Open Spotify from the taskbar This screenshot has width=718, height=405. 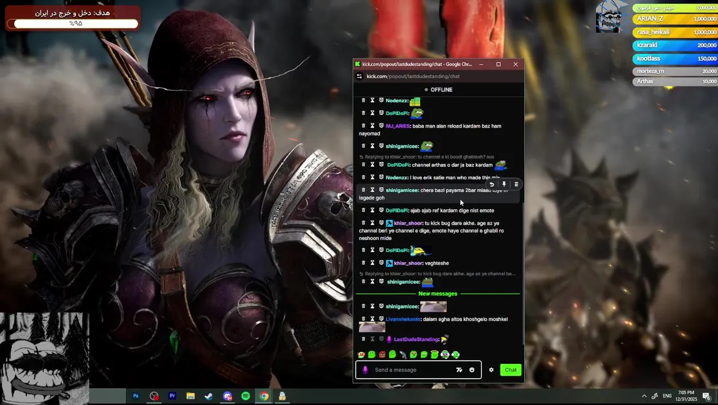tap(246, 396)
